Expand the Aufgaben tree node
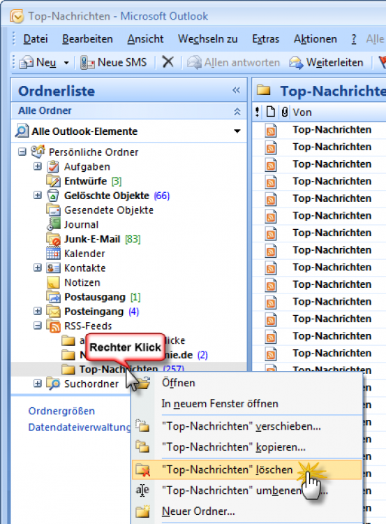Image resolution: width=386 pixels, height=524 pixels. [38, 166]
